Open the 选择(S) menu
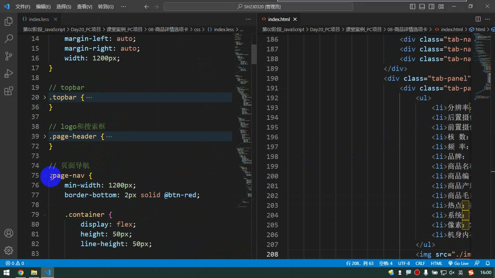 (64, 7)
